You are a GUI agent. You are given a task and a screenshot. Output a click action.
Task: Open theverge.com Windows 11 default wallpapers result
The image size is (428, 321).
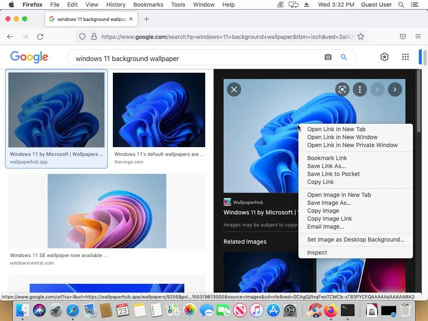tap(159, 118)
